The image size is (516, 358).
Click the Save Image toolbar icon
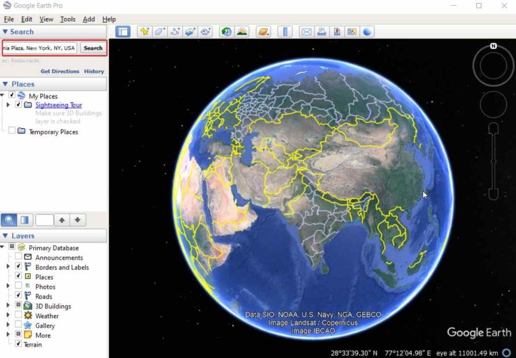pyautogui.click(x=337, y=32)
